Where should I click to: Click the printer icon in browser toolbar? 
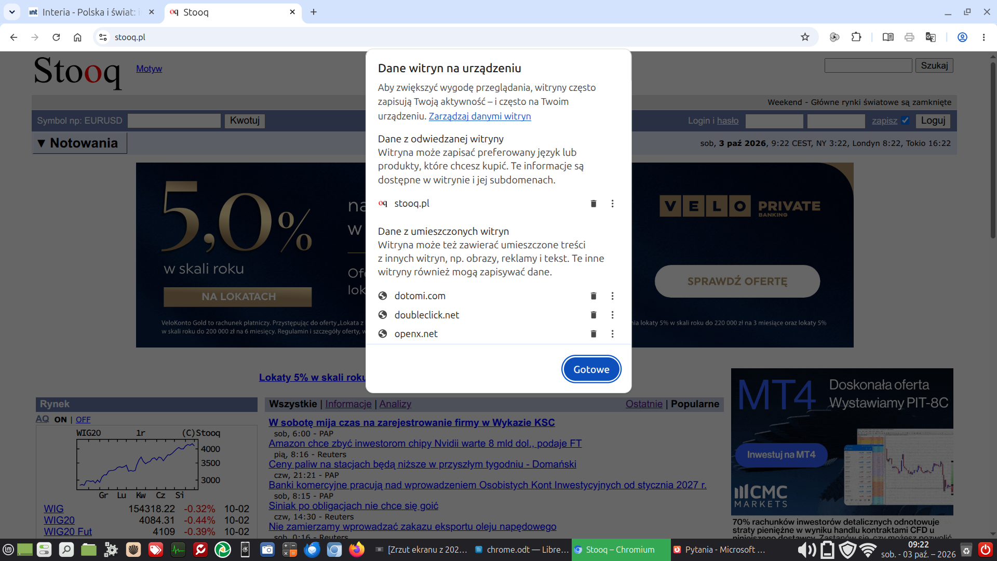tap(909, 37)
